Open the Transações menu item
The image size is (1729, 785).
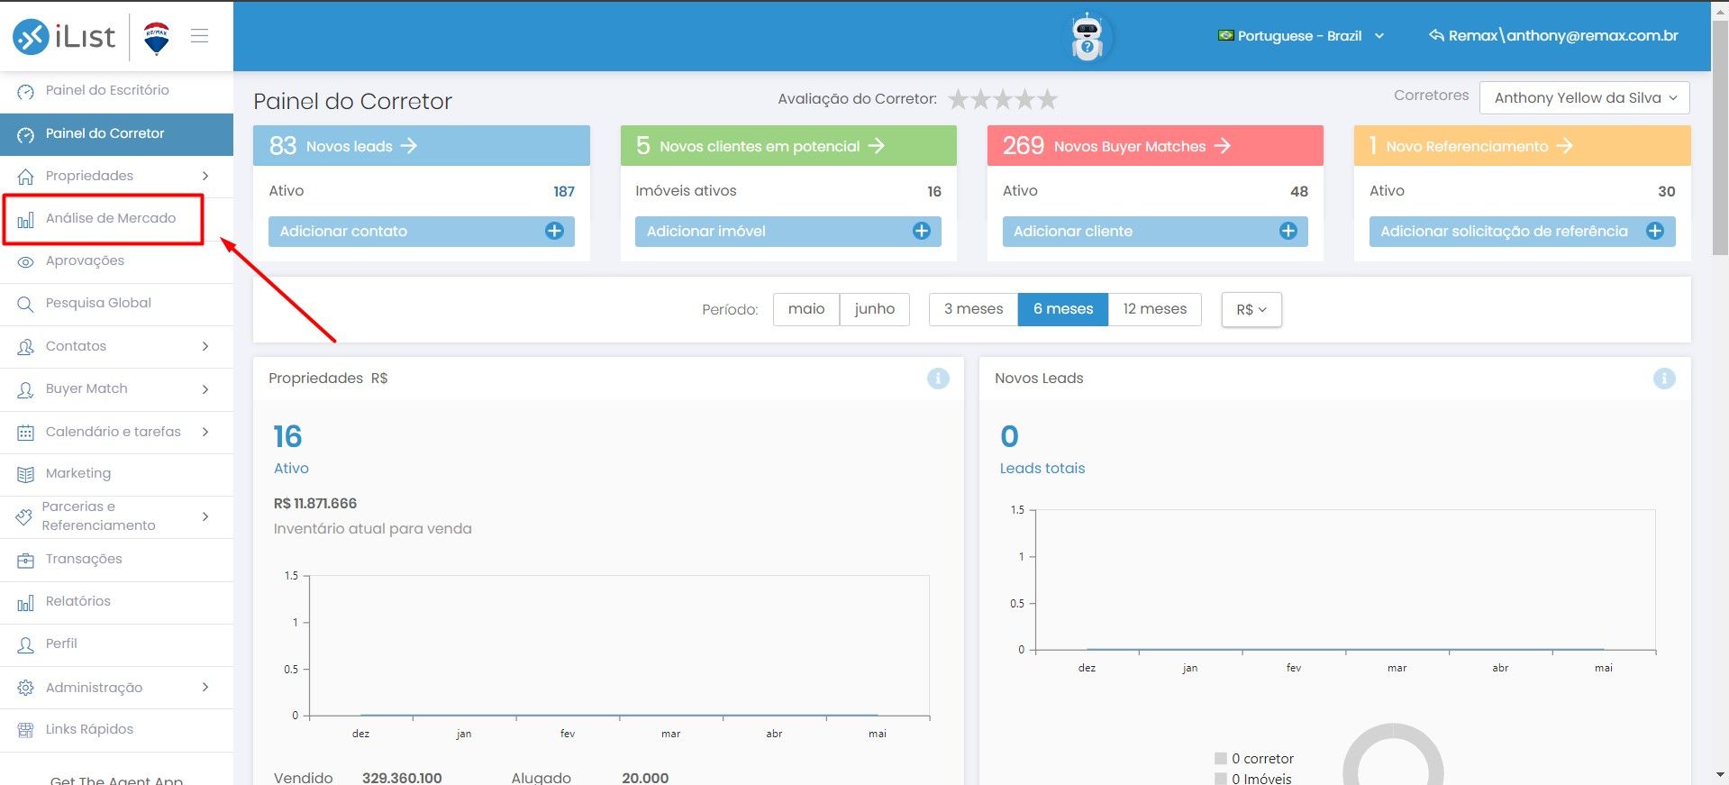click(x=116, y=560)
